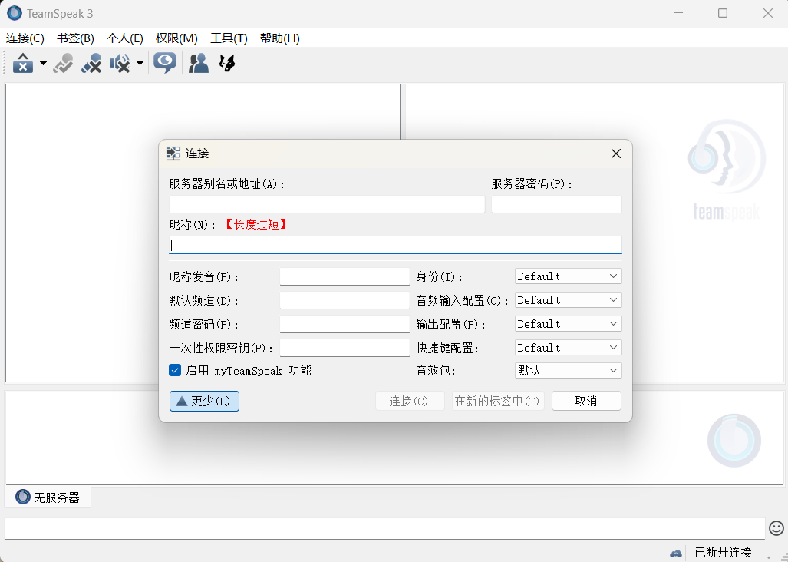788x562 pixels.
Task: Click the wolf head Overwolf toolbar icon
Action: pos(226,63)
